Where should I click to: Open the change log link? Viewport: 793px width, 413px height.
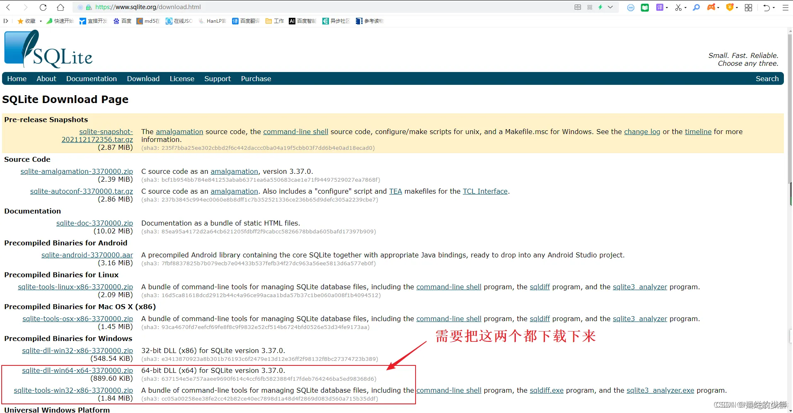(642, 132)
